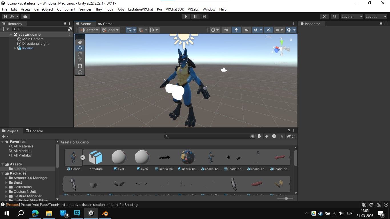The image size is (390, 219).
Task: Collapse the lucario asset sub-items arrow
Action: click(83, 157)
